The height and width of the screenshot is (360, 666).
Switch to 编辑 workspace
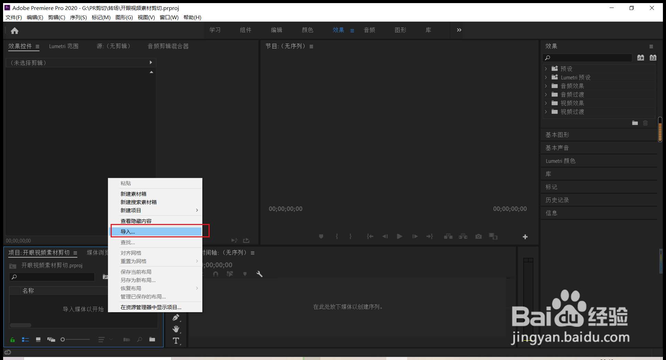pos(277,30)
